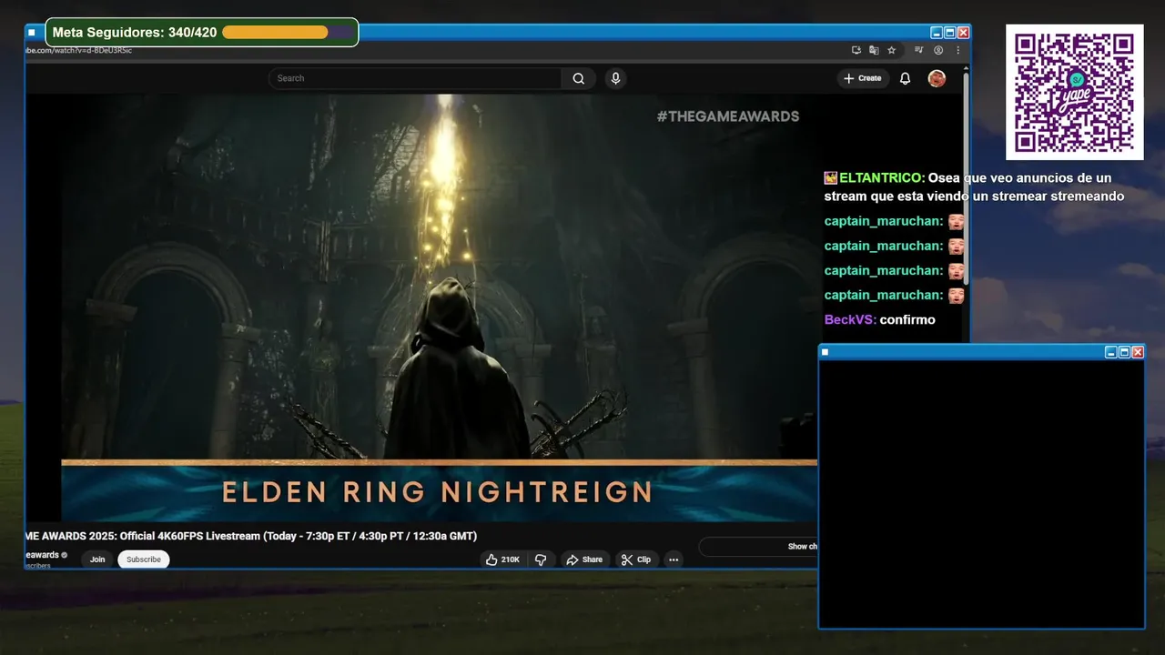Image resolution: width=1165 pixels, height=655 pixels.
Task: Open browser profile icon
Action: tap(938, 50)
